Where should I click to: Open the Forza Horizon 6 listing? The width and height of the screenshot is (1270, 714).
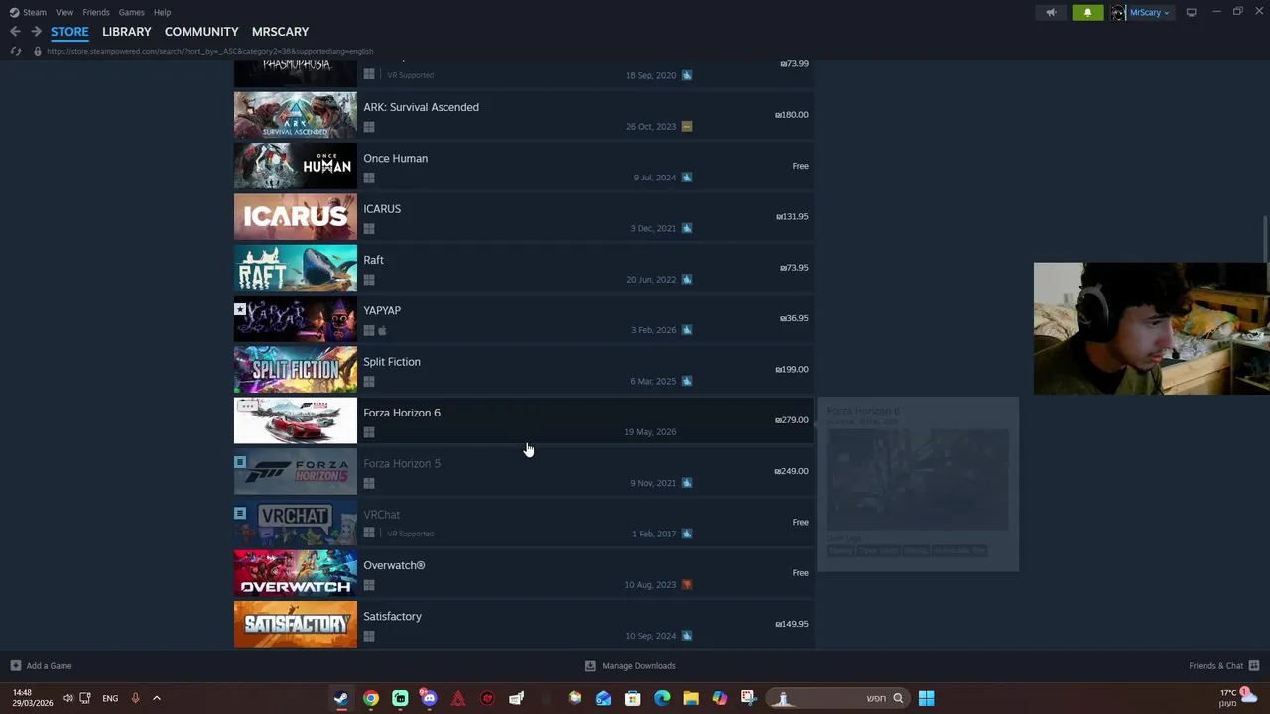click(x=524, y=420)
